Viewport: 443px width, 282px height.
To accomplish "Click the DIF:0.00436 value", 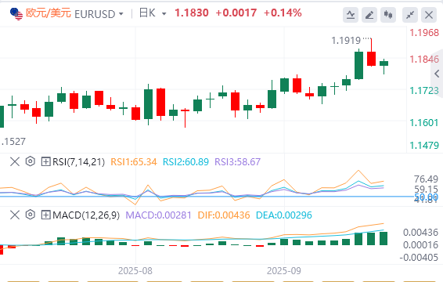I will pyautogui.click(x=224, y=215).
